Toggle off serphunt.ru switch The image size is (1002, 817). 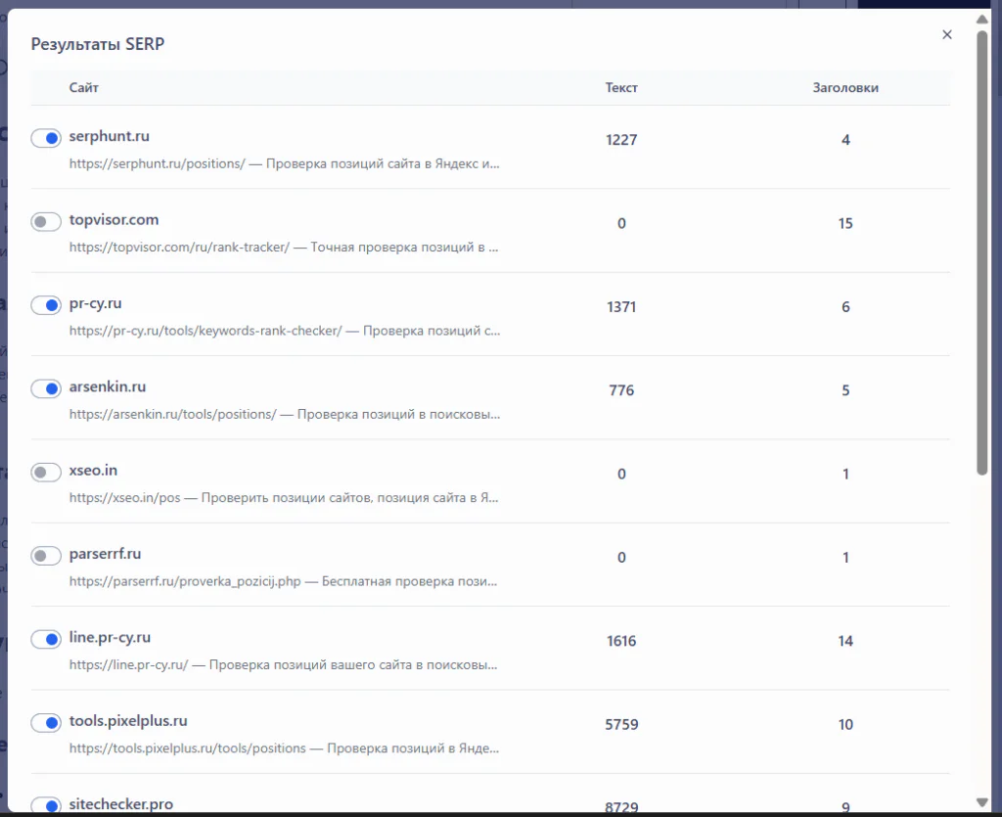pos(46,137)
